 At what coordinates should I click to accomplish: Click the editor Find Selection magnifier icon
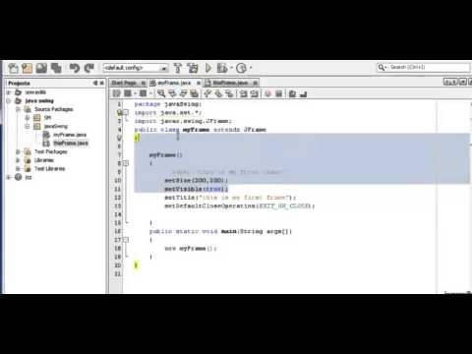click(161, 93)
